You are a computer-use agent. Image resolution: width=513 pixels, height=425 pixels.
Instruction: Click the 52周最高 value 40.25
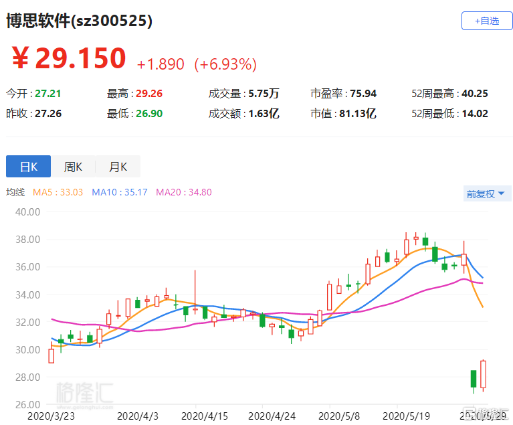474,94
